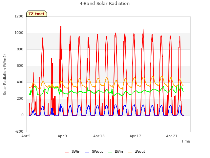This screenshot has height=158, width=210.
Task: Click the Time axis title
Action: pyautogui.click(x=186, y=141)
